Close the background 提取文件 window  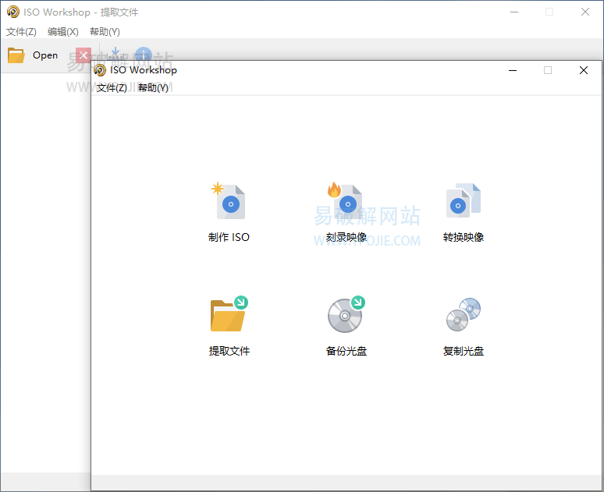pos(585,12)
